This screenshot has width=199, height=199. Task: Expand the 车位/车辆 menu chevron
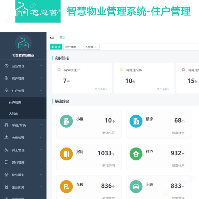pos(41,125)
